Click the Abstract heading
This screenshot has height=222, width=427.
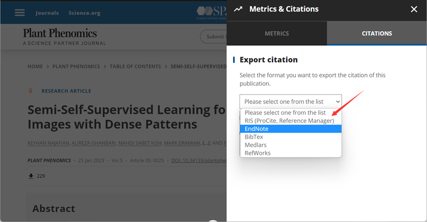coord(54,209)
